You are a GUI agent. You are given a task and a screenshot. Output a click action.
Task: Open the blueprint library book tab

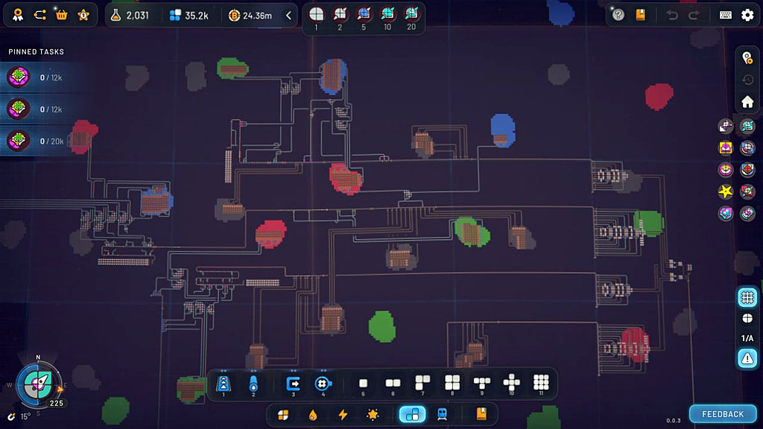[481, 414]
